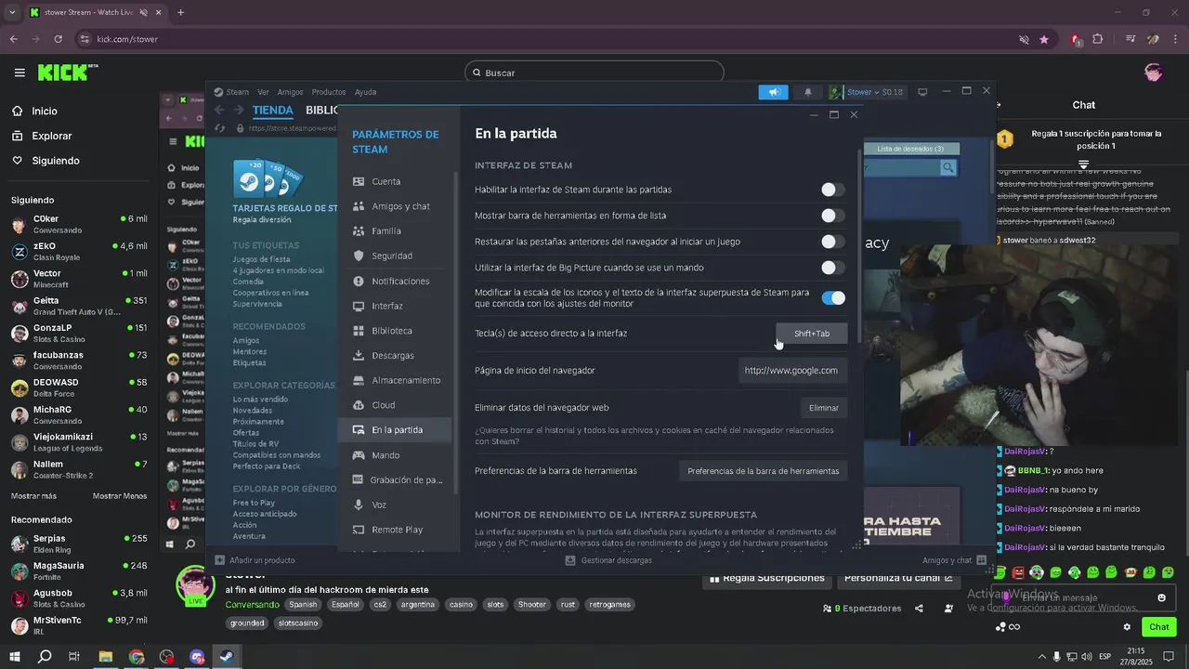The image size is (1189, 669).
Task: Click the stower channel avatar with LIVE badge
Action: pos(195,586)
